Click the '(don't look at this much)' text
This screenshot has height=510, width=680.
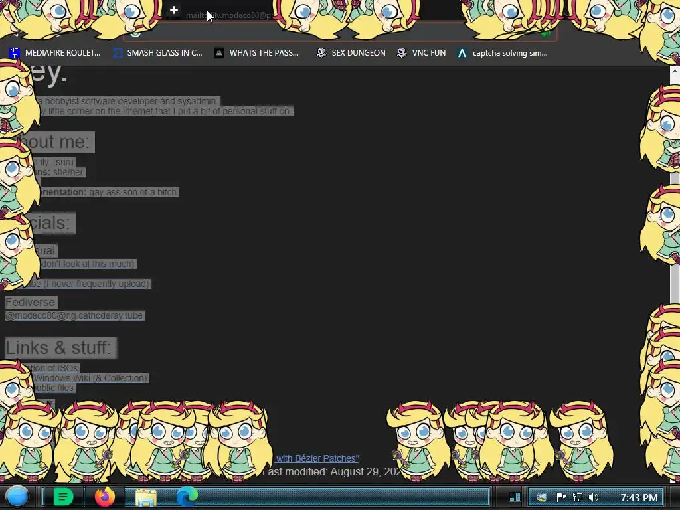click(88, 263)
